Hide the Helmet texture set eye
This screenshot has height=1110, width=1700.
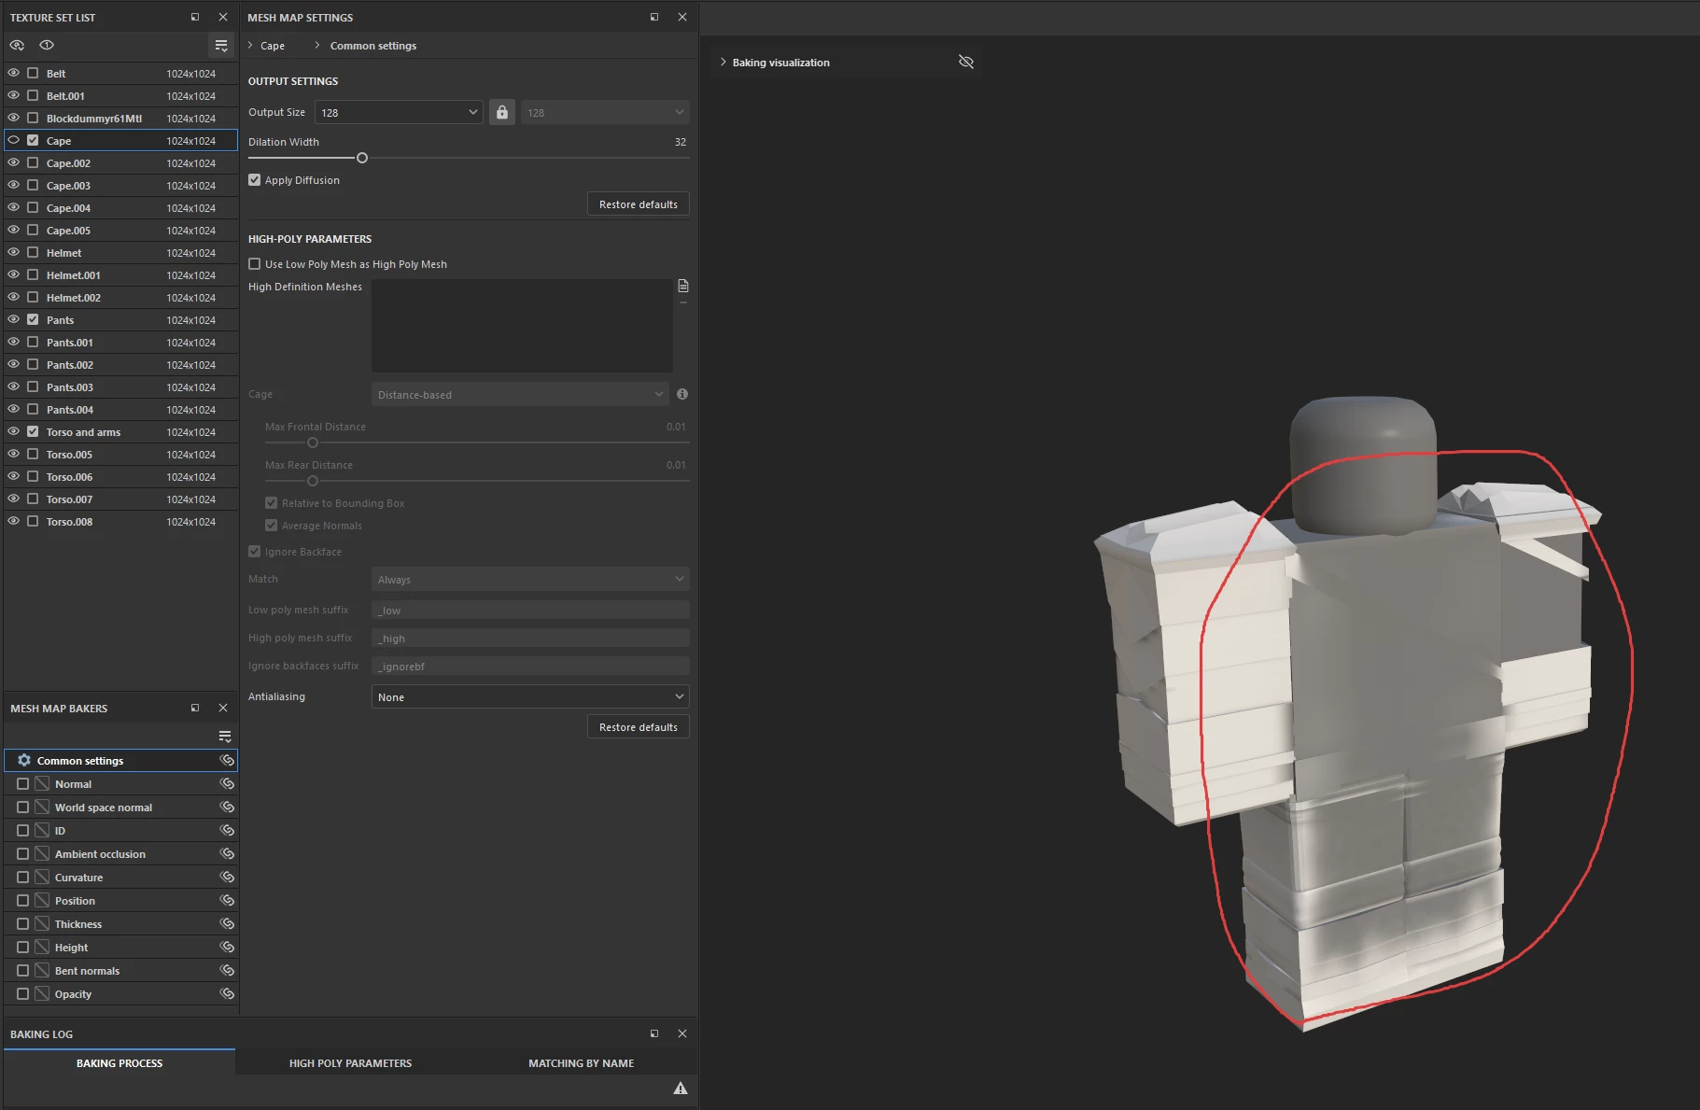13,252
